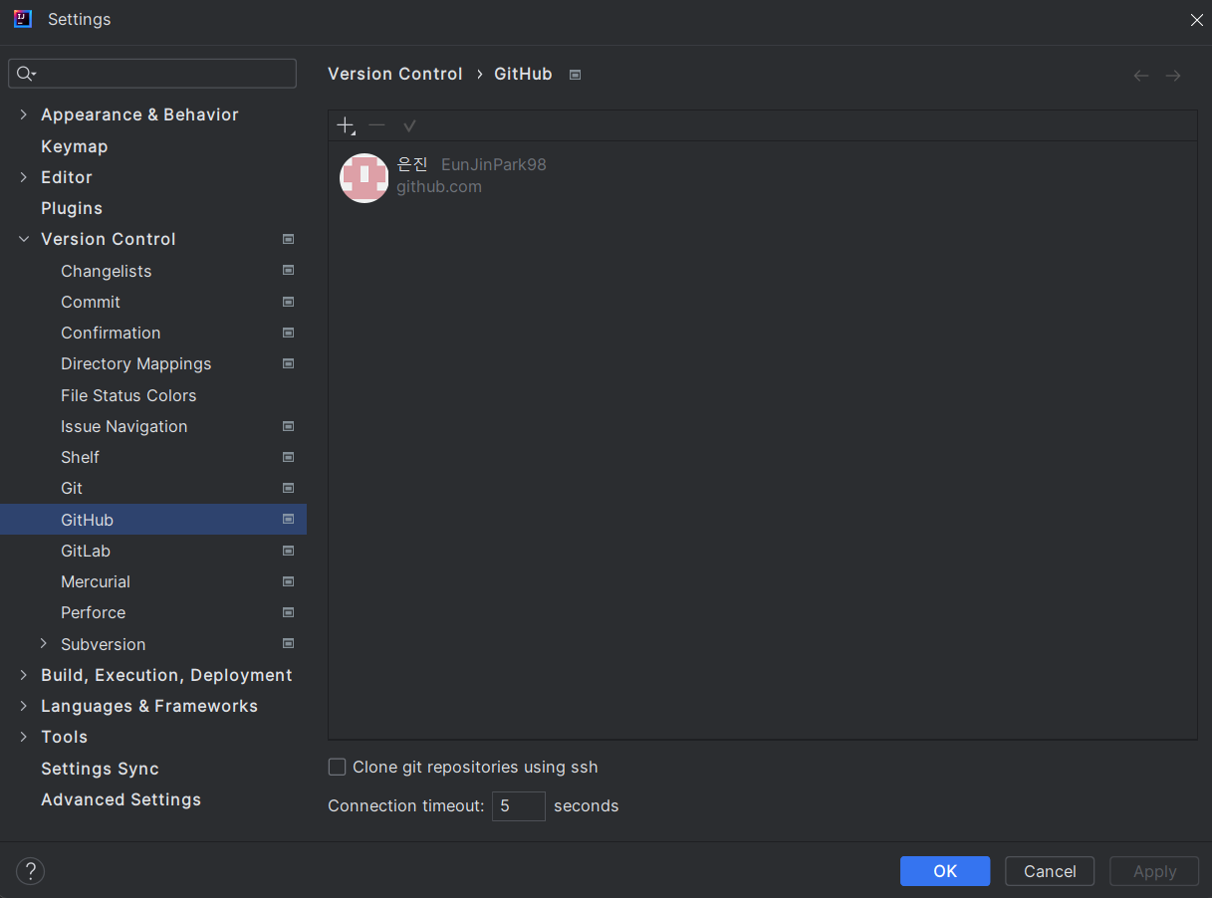Click Version Control in the breadcrumb
The width and height of the screenshot is (1212, 898).
pos(395,74)
